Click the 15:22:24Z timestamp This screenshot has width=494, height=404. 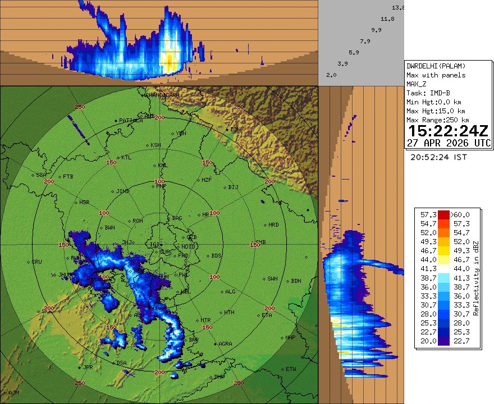[x=448, y=130]
